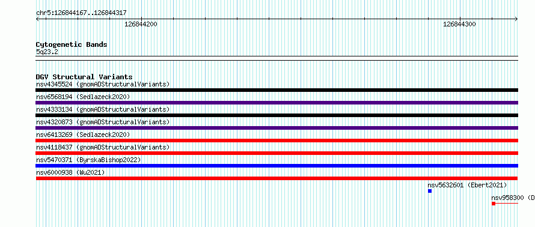Image resolution: width=535 pixels, height=227 pixels.
Task: Click the small red nsv958300 variant marker
Action: click(x=494, y=204)
